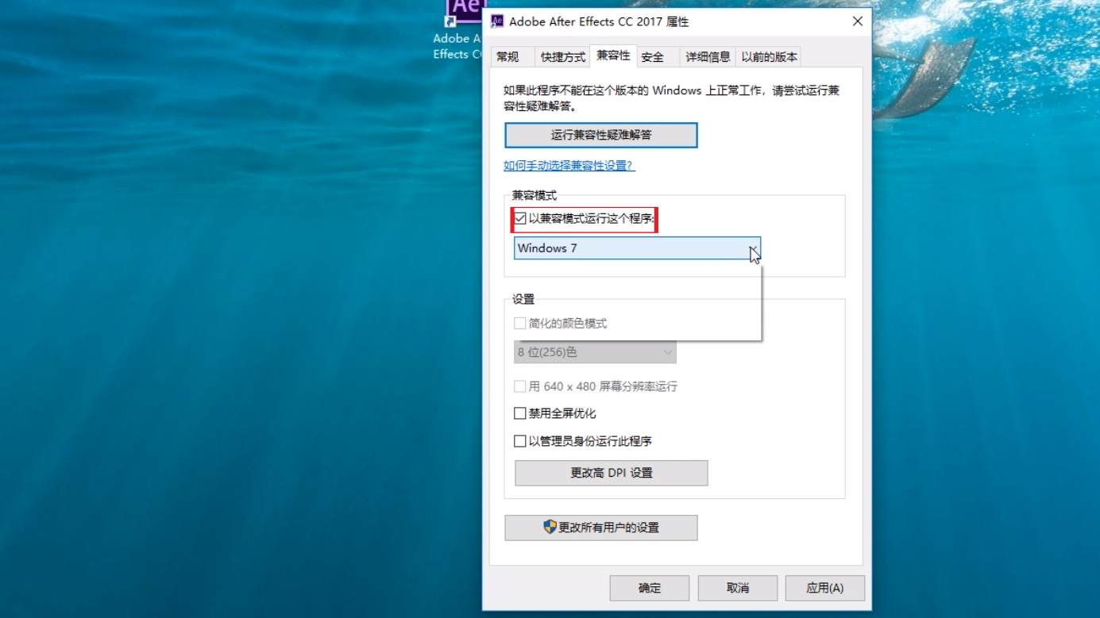The width and height of the screenshot is (1100, 618).
Task: Open the Windows 7 compatibility dropdown
Action: [637, 248]
